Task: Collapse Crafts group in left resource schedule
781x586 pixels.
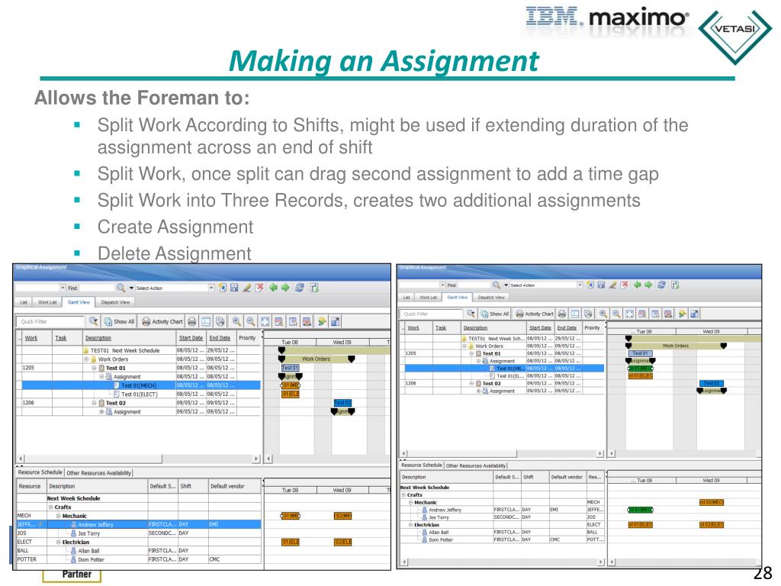Action: pyautogui.click(x=50, y=507)
